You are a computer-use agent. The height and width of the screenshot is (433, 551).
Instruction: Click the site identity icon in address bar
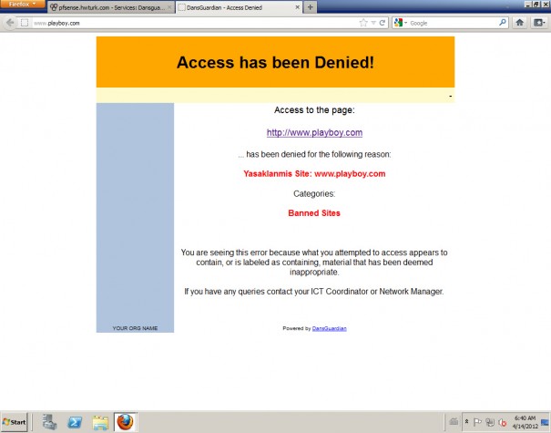click(x=25, y=23)
